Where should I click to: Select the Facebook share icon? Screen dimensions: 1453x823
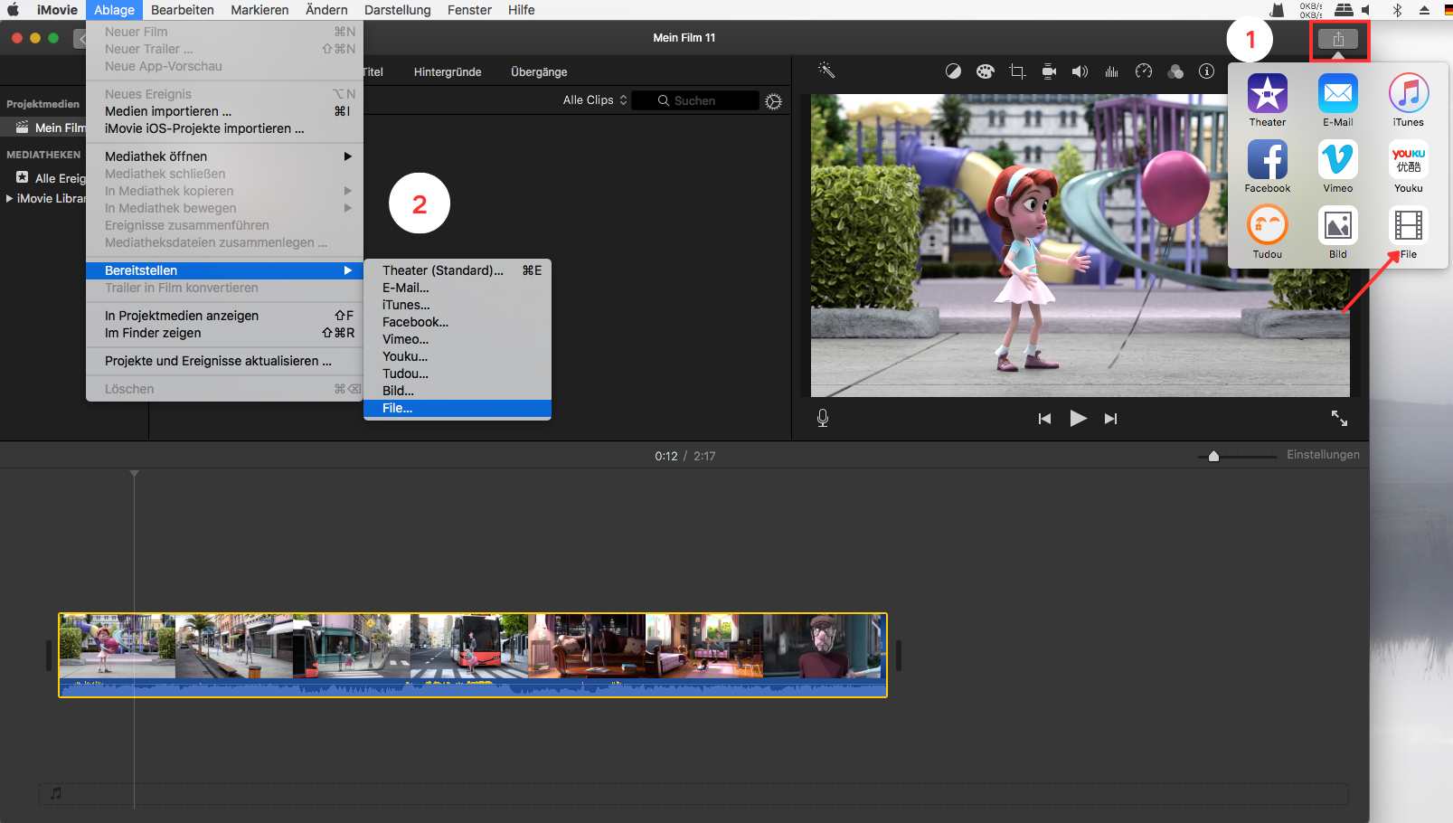(1267, 160)
